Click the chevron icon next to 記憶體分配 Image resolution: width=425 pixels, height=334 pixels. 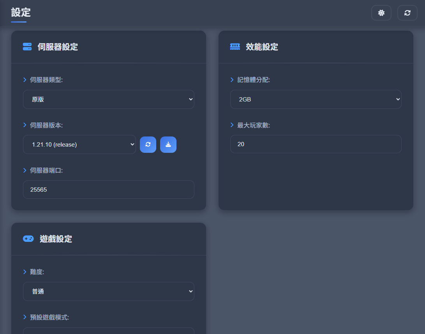coord(232,80)
